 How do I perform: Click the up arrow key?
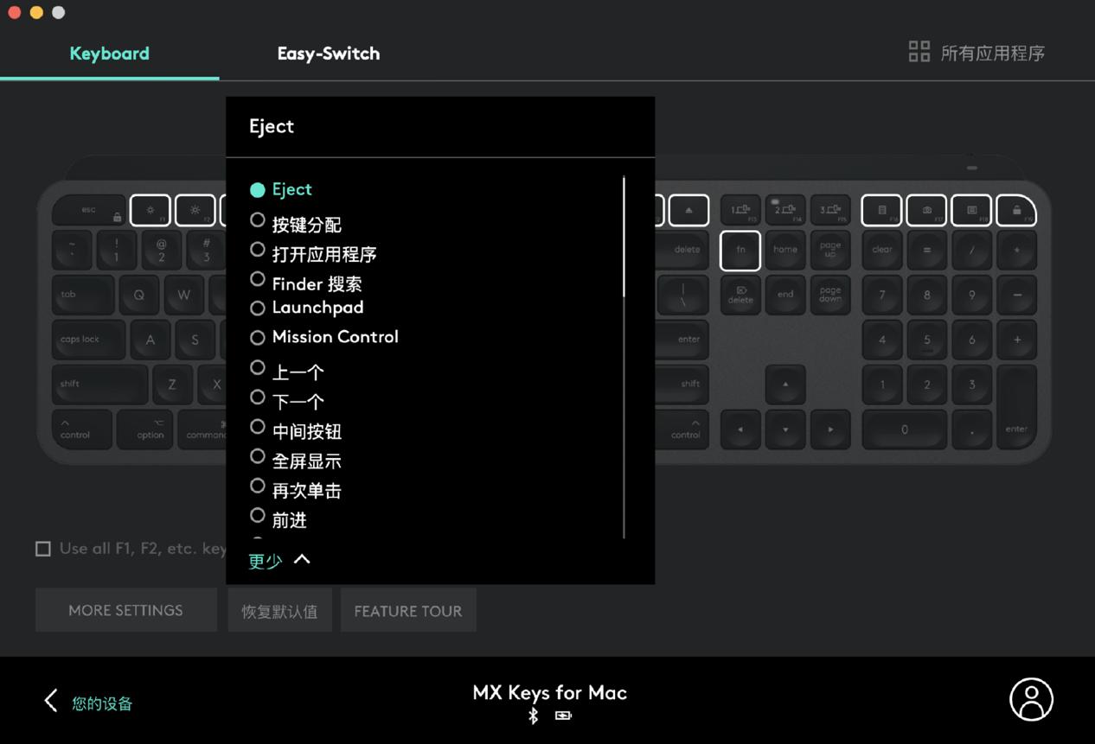coord(785,385)
